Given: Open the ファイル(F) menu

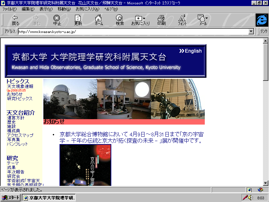Looking at the screenshot, I should coord(9,9).
